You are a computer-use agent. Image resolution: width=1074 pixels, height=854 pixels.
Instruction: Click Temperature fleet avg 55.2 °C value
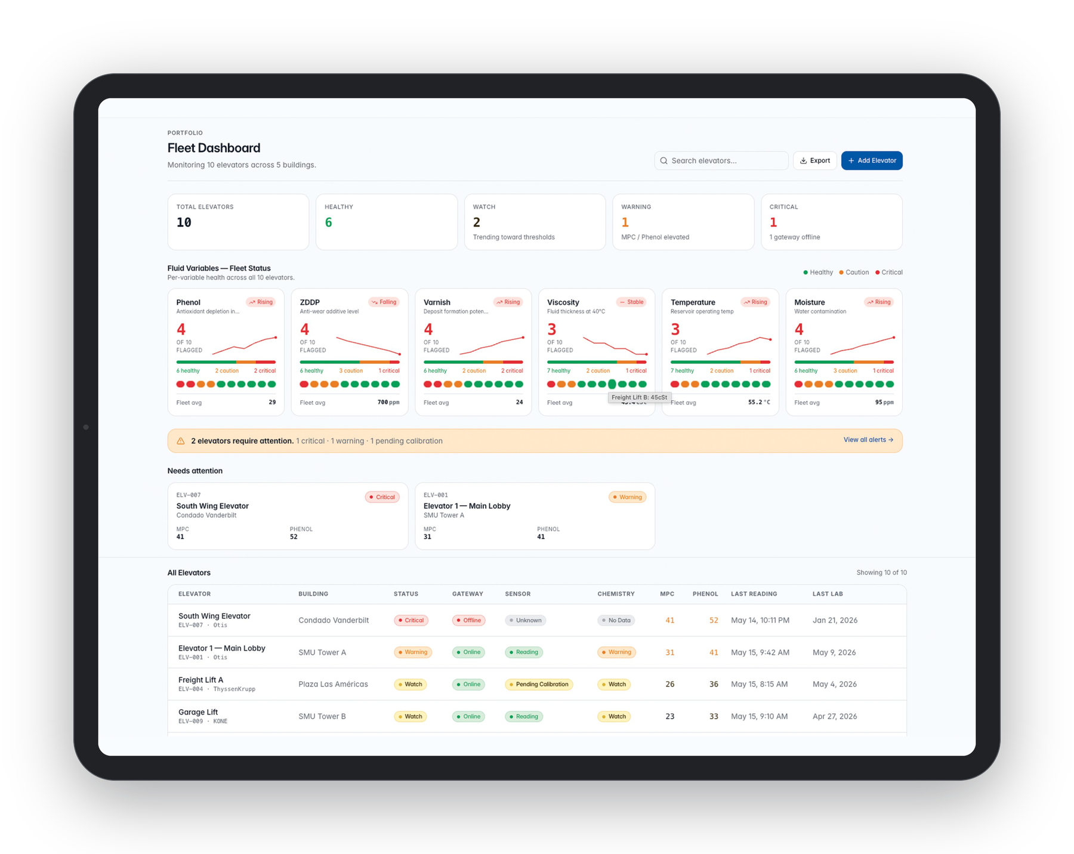pos(759,403)
